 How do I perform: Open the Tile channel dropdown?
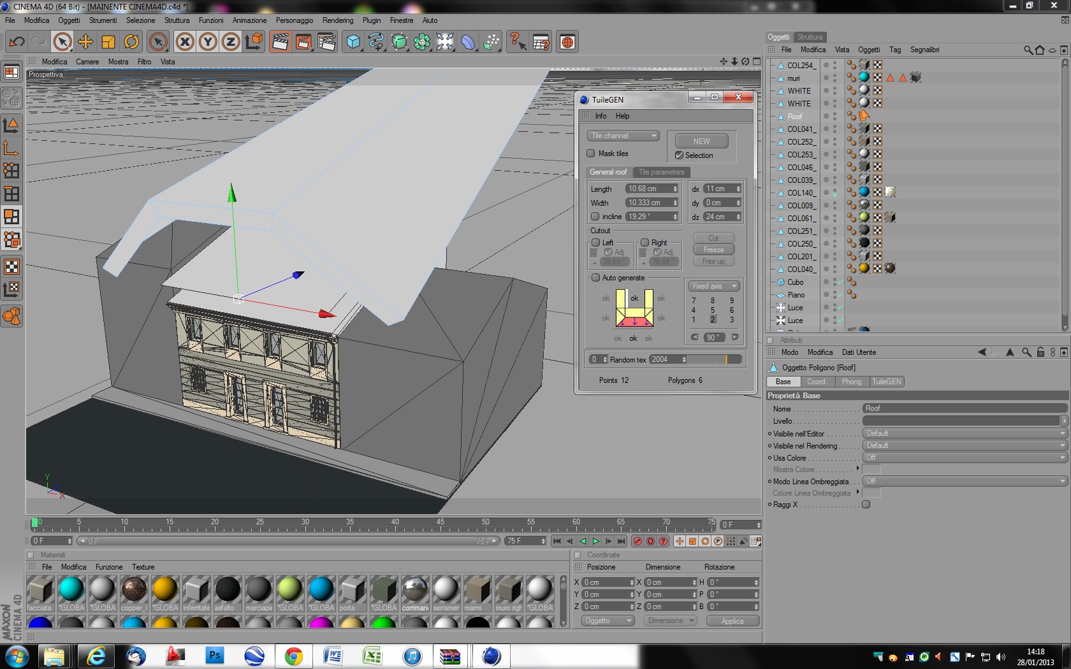(623, 136)
